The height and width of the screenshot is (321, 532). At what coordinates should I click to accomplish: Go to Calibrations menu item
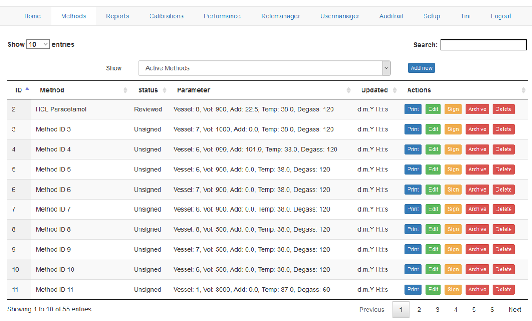pos(166,16)
